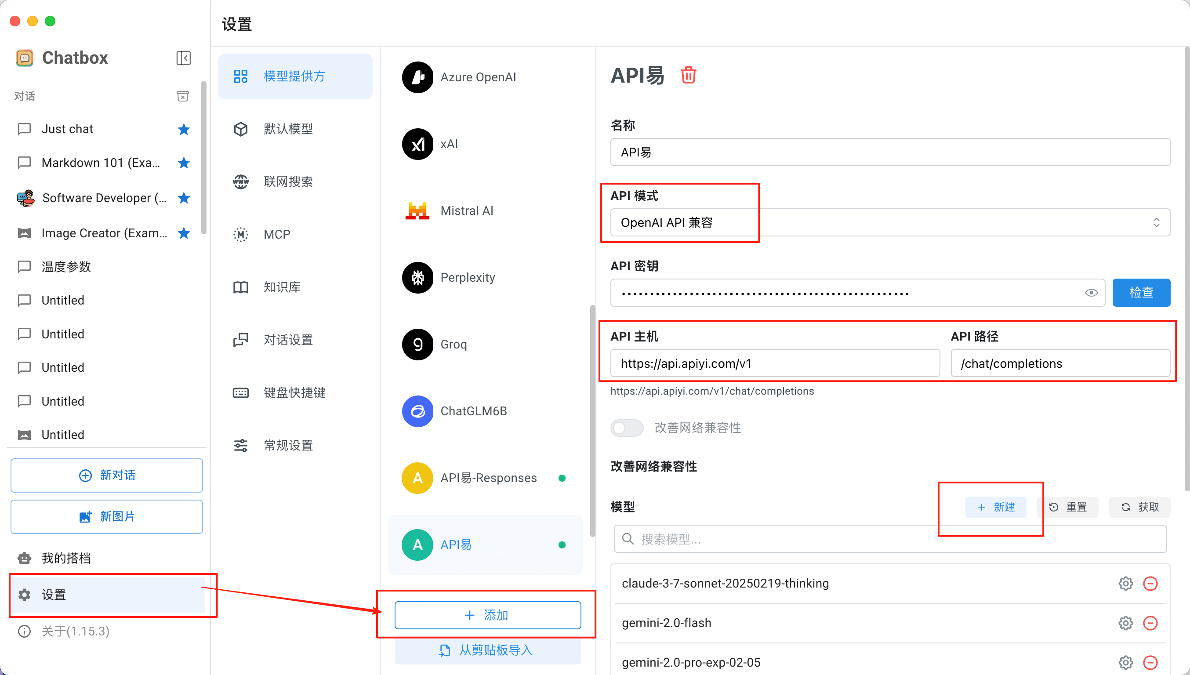Expand API mode selector arrows
The width and height of the screenshot is (1190, 675).
[1156, 222]
